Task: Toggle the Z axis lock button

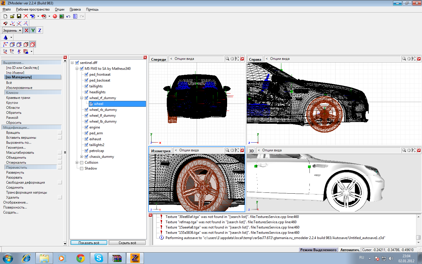Action: (40, 31)
